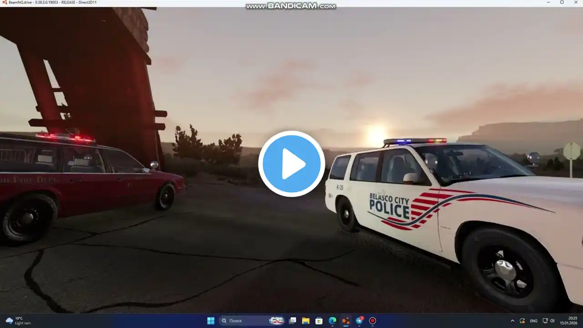
Task: Click the sync icon in the system tray
Action: coord(522,321)
